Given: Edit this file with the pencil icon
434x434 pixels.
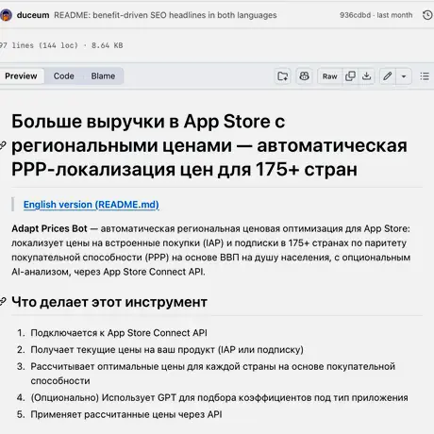Looking at the screenshot, I should (388, 76).
